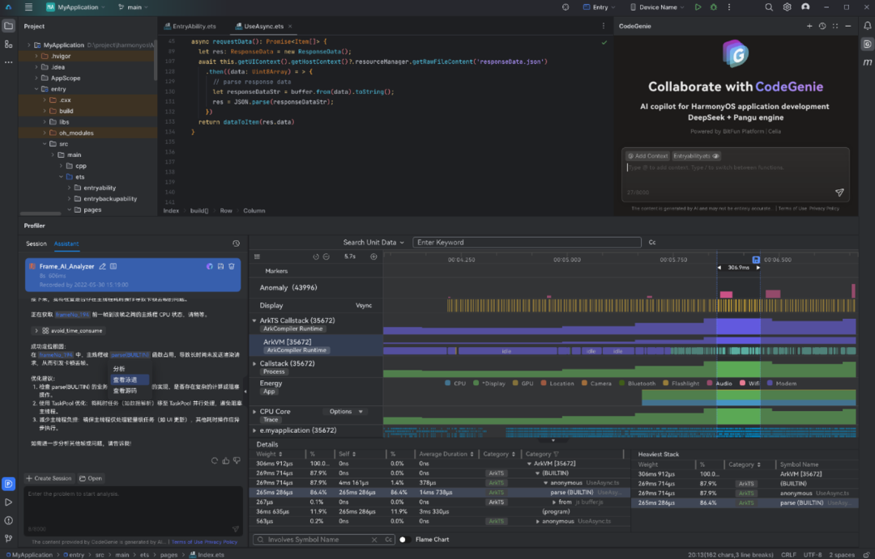The width and height of the screenshot is (875, 559).
Task: Open the Entry module dropdown
Action: tap(599, 7)
